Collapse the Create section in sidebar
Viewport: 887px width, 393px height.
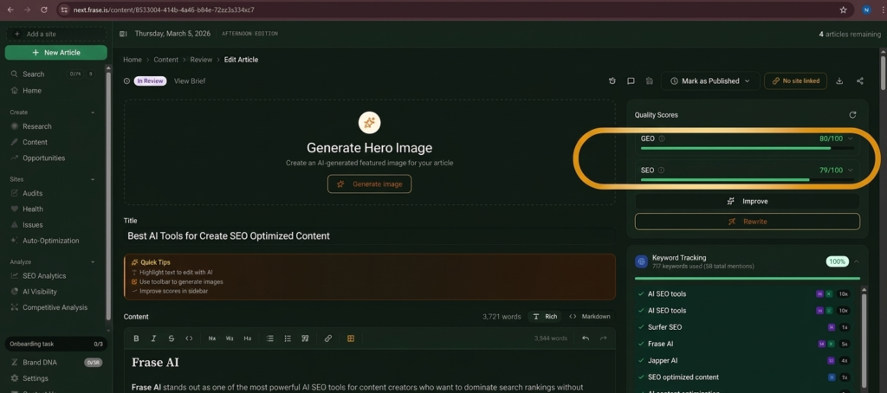click(x=93, y=113)
